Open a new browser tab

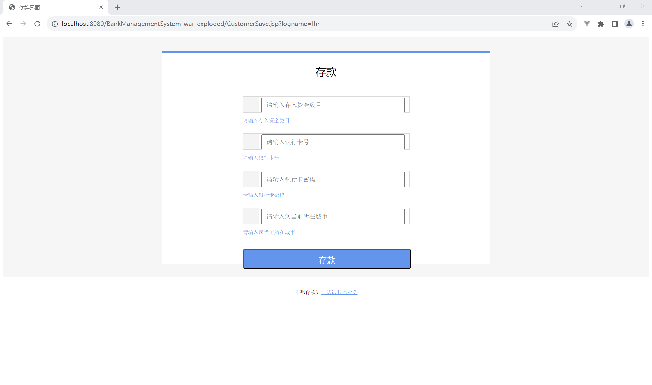tap(118, 7)
